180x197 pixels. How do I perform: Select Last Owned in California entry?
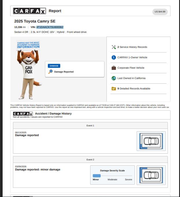pos(131,78)
